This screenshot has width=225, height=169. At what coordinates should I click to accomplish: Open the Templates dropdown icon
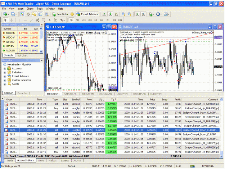coord(166,14)
